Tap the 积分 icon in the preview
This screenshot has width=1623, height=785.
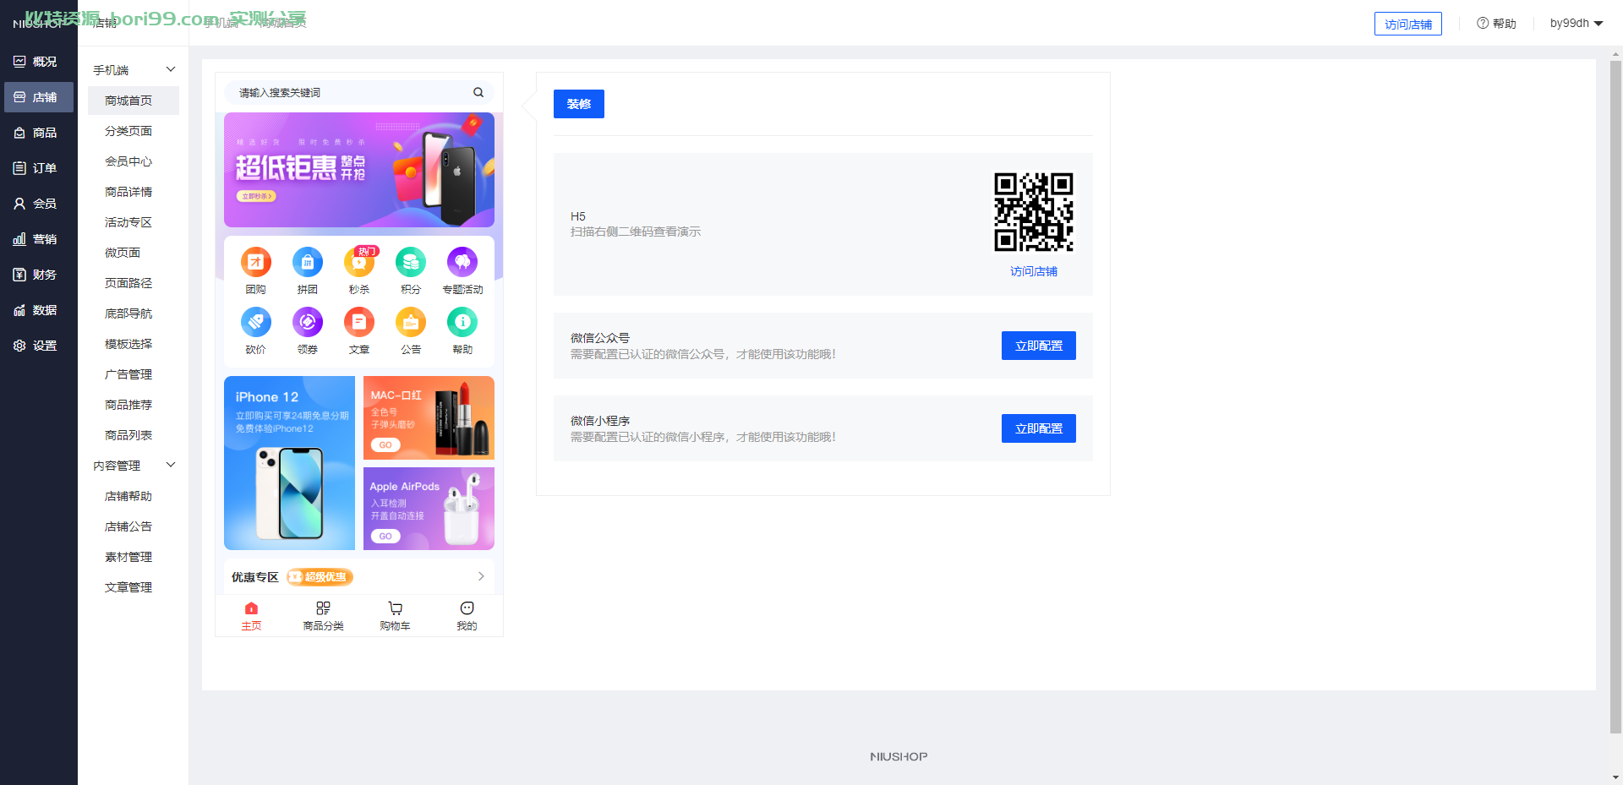click(411, 262)
